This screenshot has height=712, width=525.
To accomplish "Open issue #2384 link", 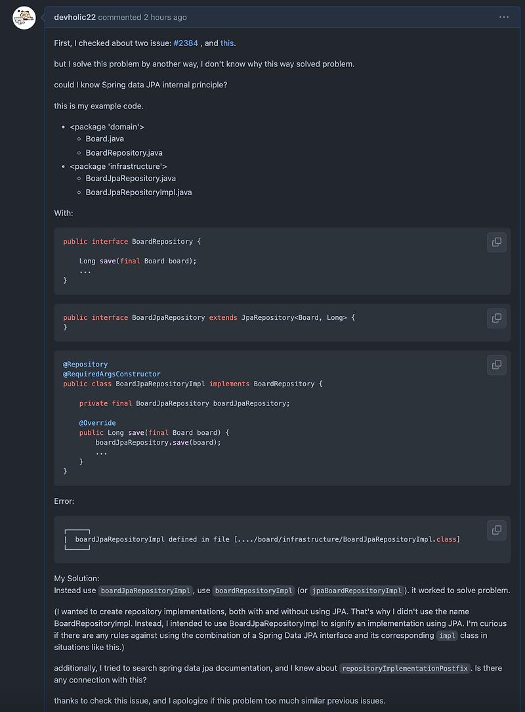I will (186, 43).
